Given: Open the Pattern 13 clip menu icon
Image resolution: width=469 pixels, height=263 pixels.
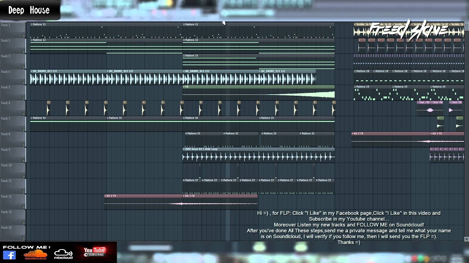Looking at the screenshot, I should [x=184, y=56].
